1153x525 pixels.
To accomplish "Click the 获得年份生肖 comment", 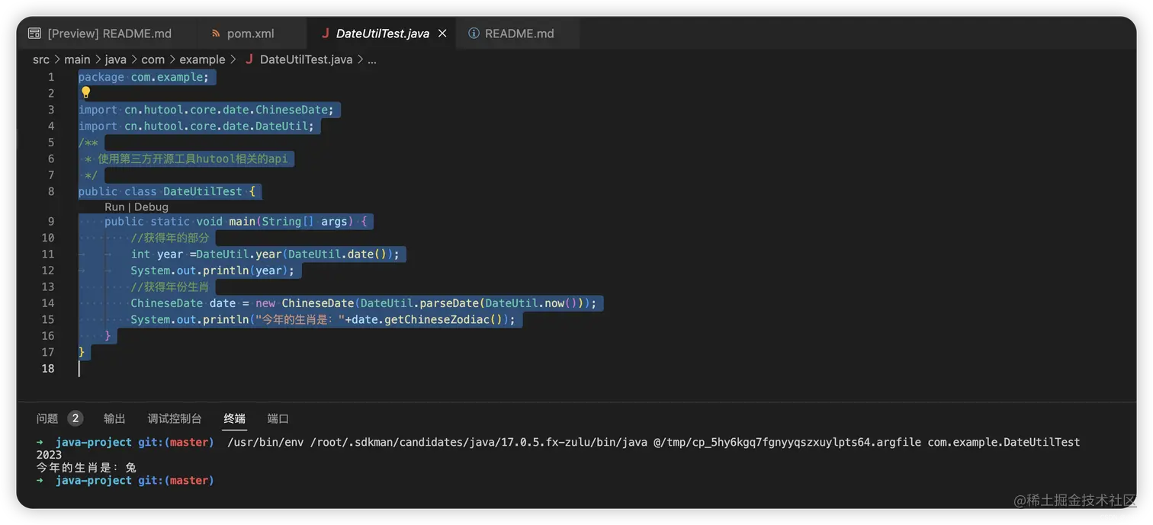I will [169, 287].
